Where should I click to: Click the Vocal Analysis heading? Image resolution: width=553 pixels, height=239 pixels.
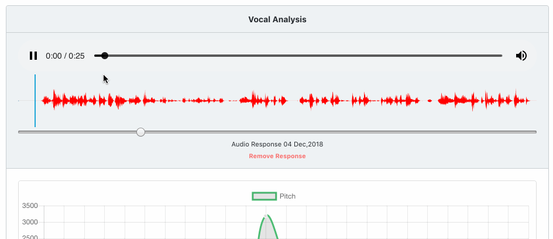[277, 19]
